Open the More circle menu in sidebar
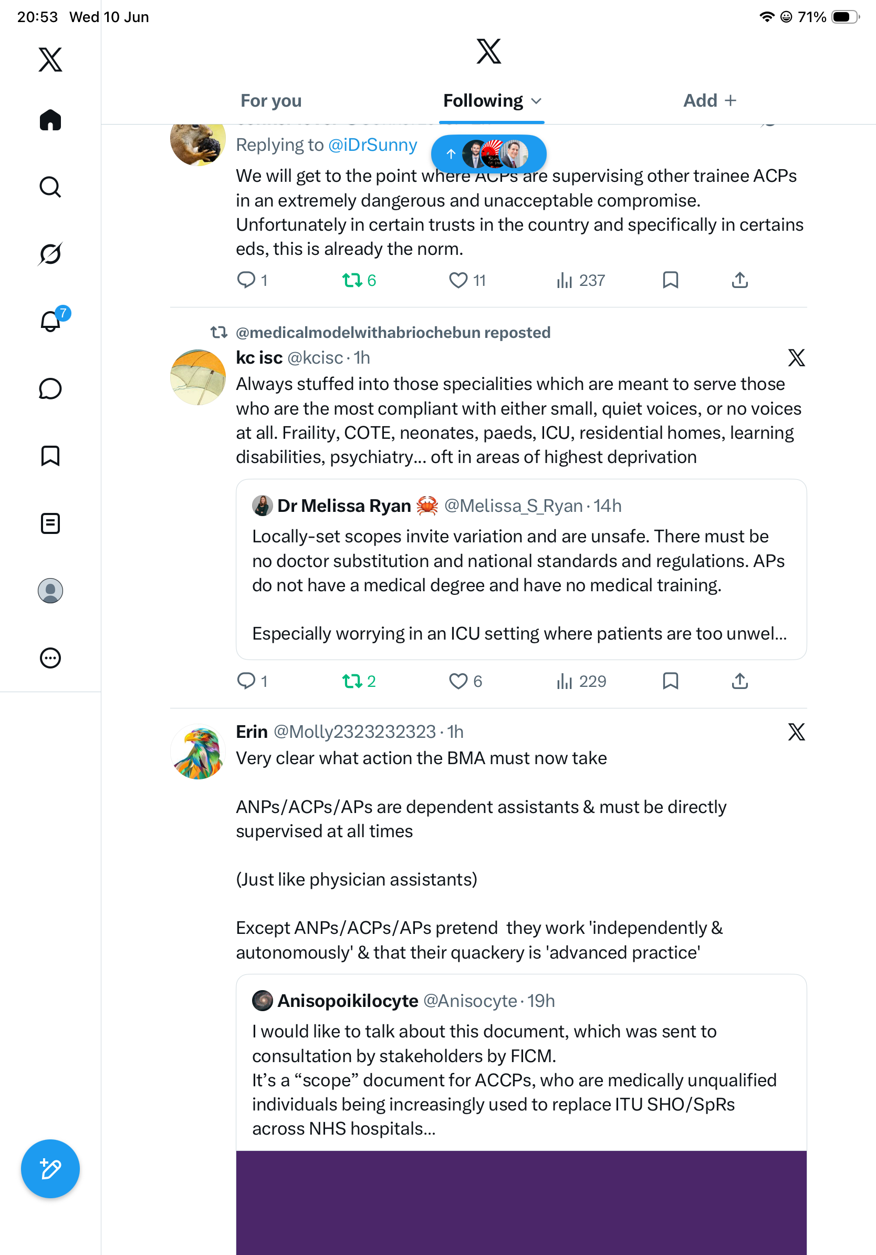876x1255 pixels. point(50,658)
